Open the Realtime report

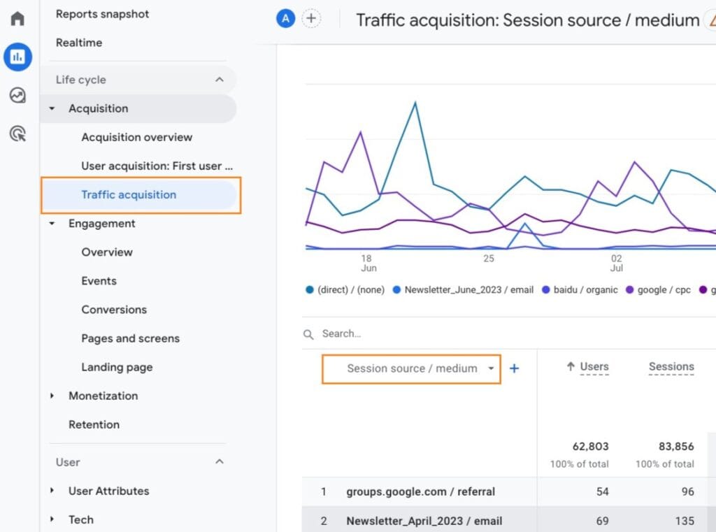[79, 43]
